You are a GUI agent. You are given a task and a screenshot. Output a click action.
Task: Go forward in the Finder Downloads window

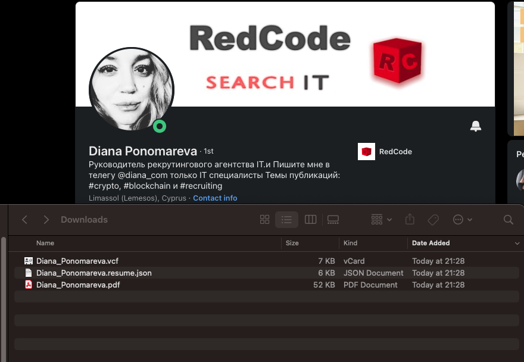click(x=46, y=220)
